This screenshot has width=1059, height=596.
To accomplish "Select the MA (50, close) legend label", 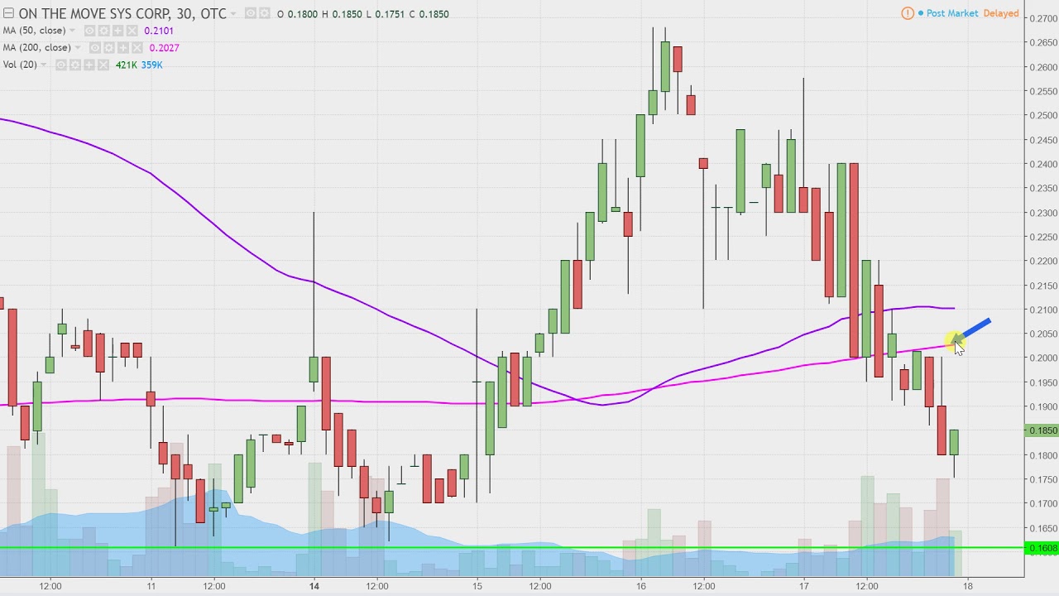I will (35, 31).
